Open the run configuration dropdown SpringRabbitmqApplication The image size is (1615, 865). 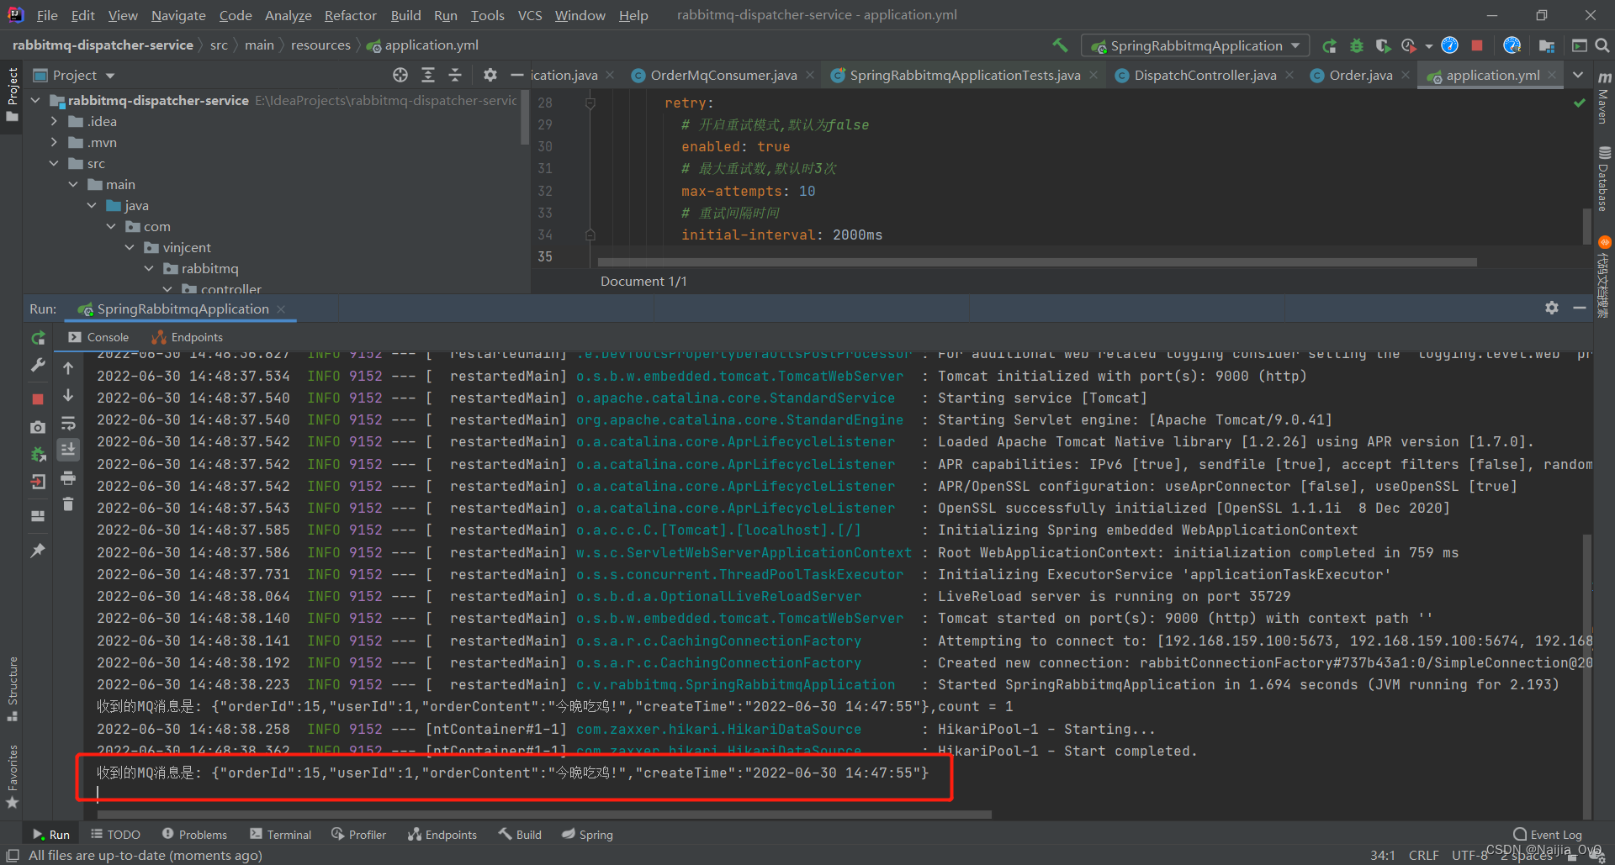[1195, 45]
